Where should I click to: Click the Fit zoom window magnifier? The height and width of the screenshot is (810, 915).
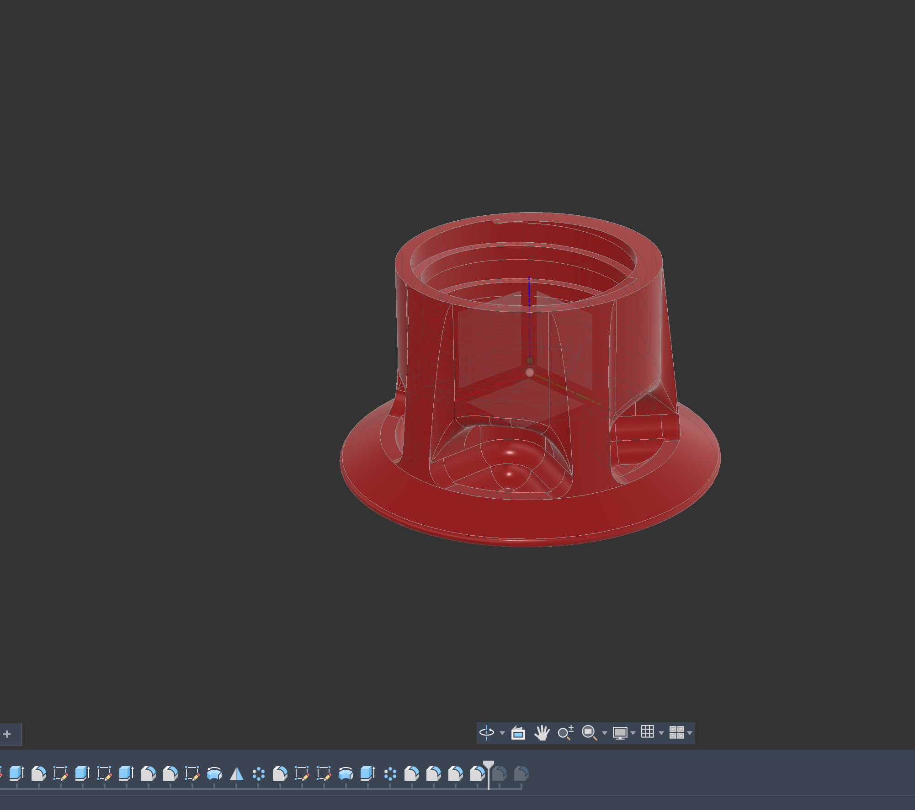pos(589,733)
